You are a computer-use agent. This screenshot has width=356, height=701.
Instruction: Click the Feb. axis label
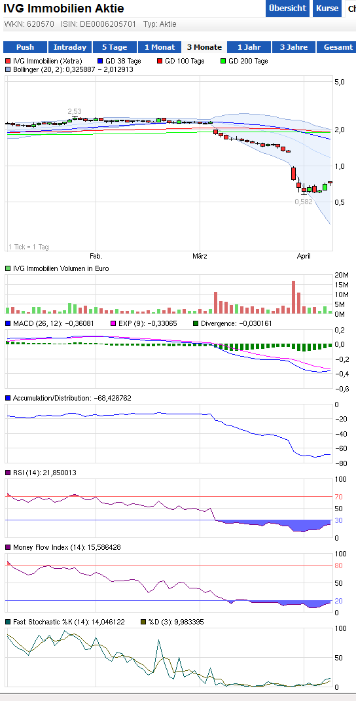(96, 256)
